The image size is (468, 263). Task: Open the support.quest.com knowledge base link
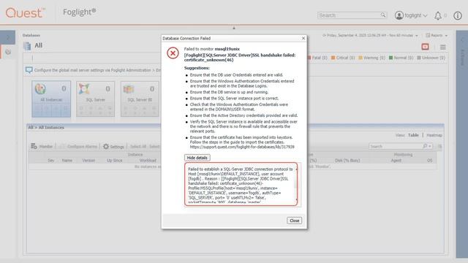point(242,147)
